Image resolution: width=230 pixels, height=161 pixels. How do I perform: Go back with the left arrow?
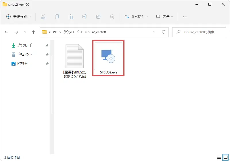tap(6, 32)
